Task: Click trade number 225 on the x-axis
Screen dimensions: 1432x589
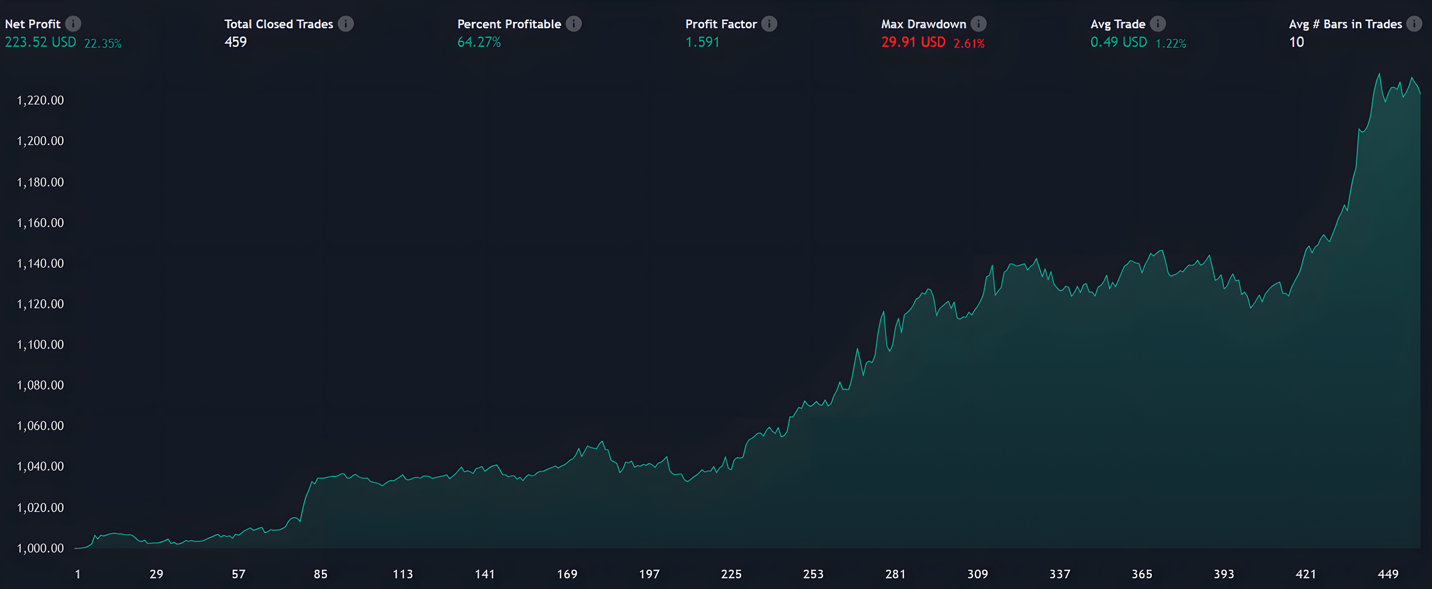Action: (x=731, y=574)
